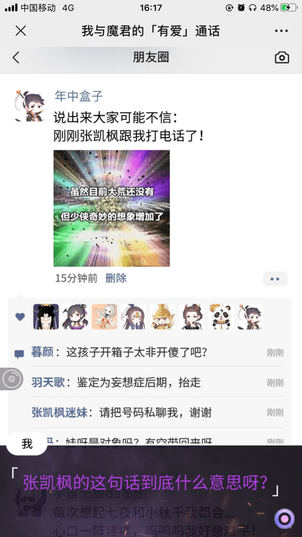Go back using the left chevron arrow
302x537 pixels.
[16, 57]
